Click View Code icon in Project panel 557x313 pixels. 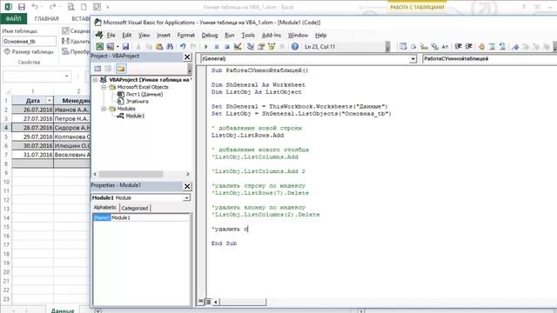97,69
